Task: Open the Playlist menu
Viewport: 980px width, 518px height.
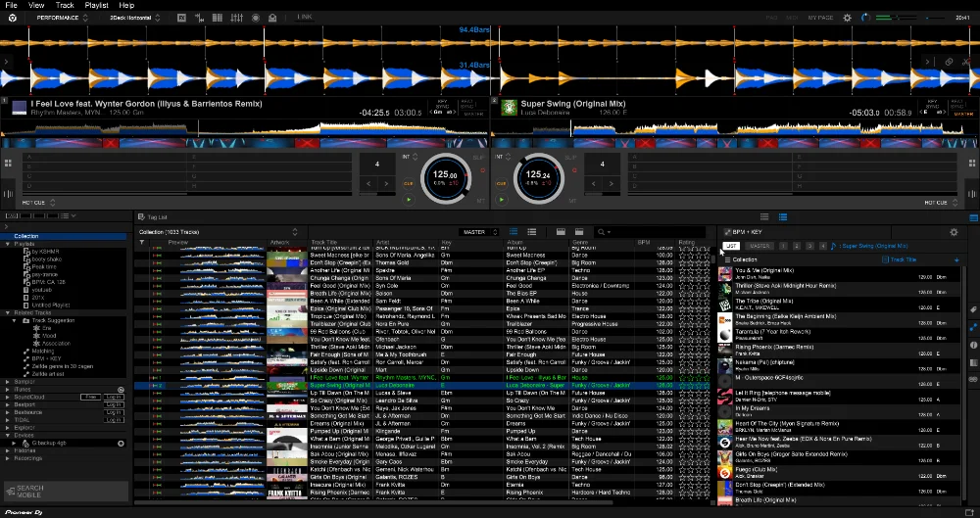Action: click(96, 5)
